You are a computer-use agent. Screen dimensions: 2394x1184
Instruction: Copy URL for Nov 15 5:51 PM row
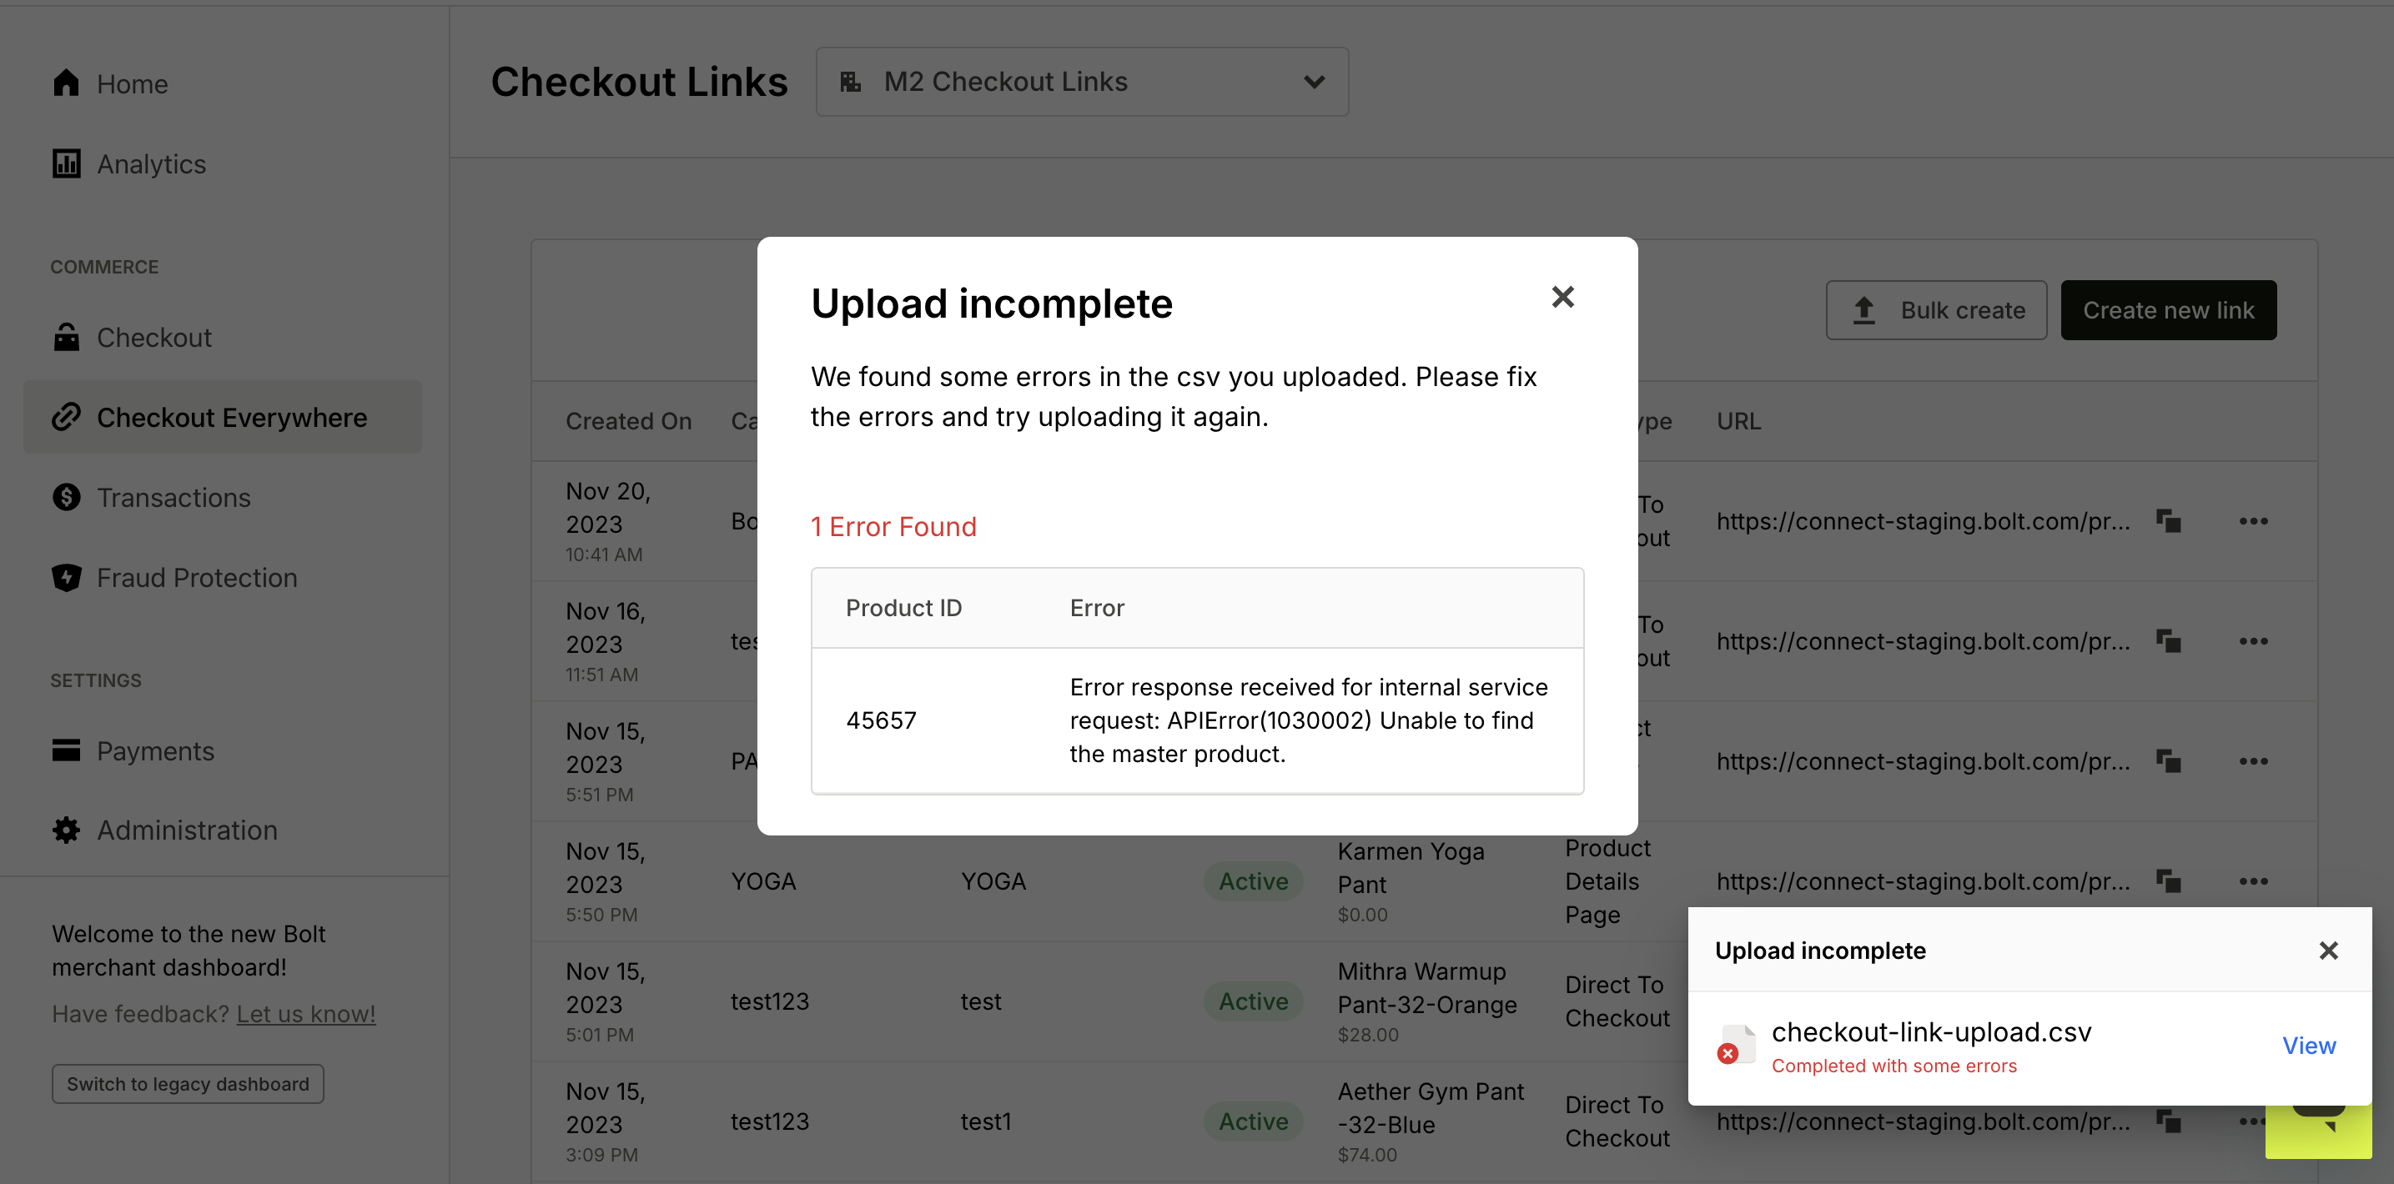click(2168, 761)
